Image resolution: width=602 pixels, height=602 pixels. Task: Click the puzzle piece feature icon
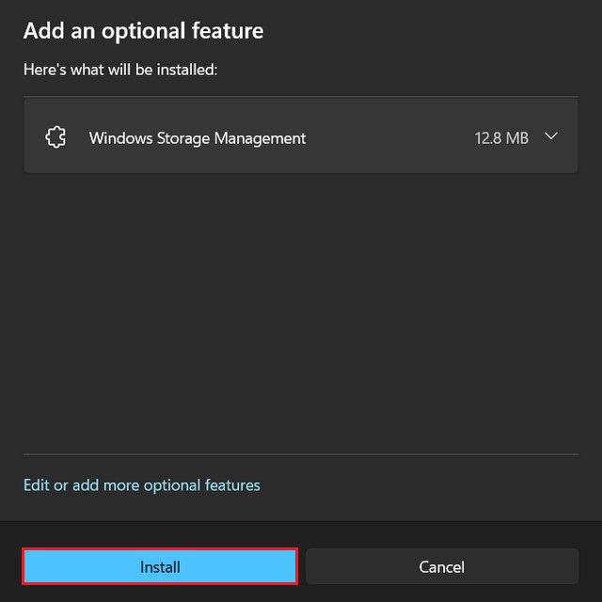pos(55,137)
